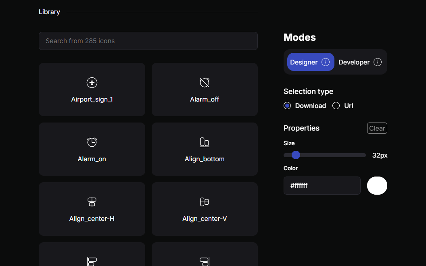
Task: Click the hex color #ffffff field
Action: 322,185
